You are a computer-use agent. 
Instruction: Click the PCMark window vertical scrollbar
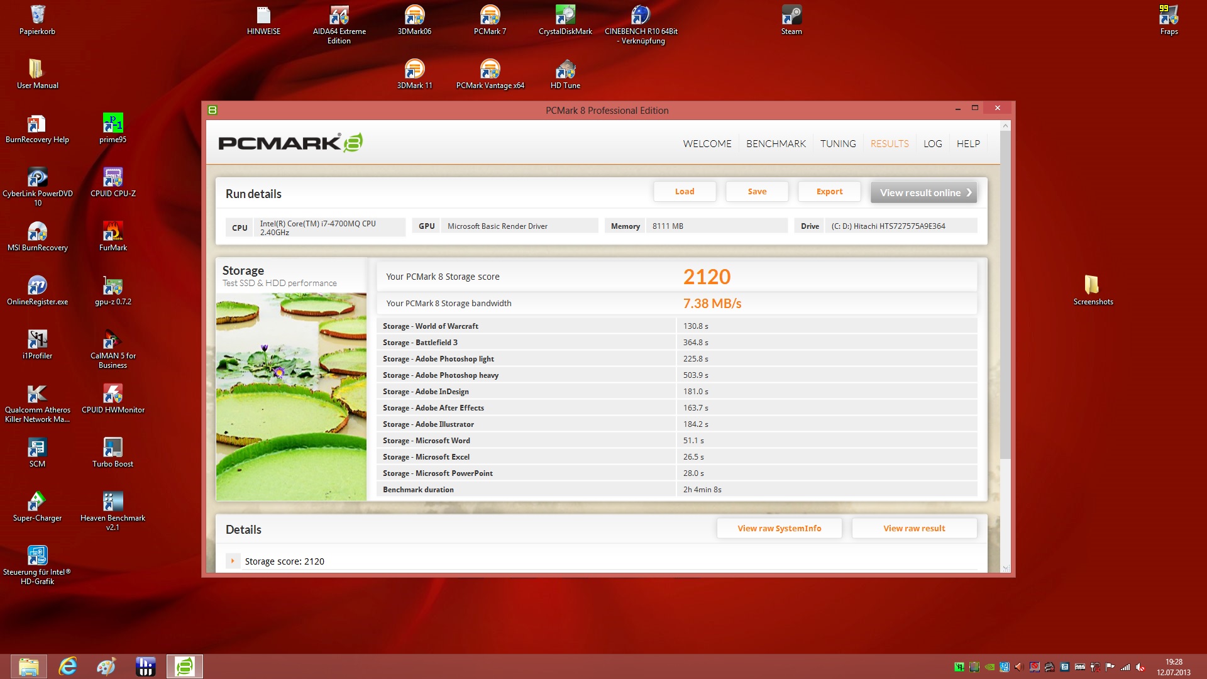tap(1005, 295)
